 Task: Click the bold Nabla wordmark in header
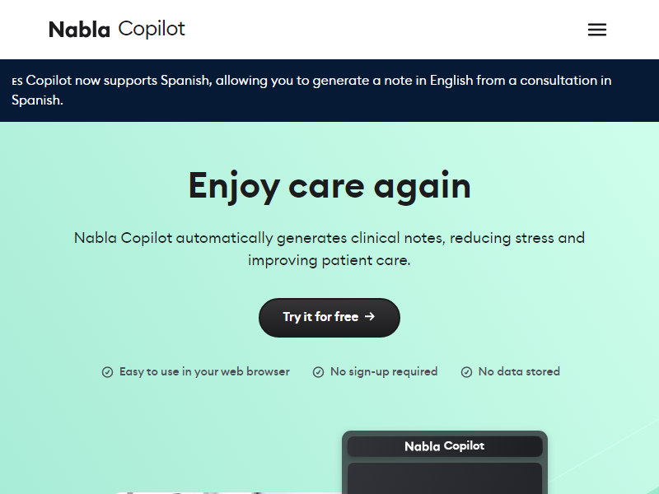pyautogui.click(x=79, y=30)
